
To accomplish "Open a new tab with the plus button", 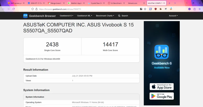I will point(169,3).
